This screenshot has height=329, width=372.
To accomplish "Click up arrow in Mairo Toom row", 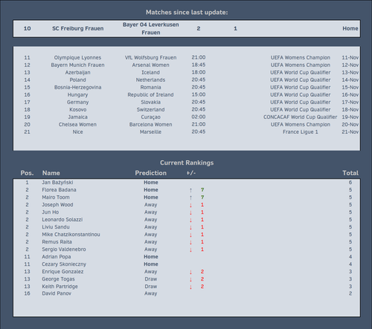I will coord(190,197).
